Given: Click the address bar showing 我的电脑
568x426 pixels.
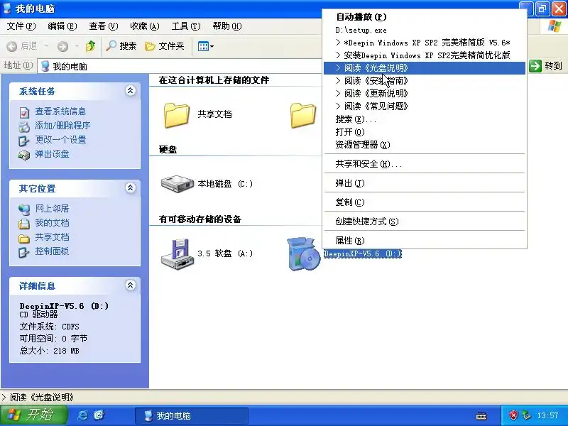Looking at the screenshot, I should [x=180, y=66].
